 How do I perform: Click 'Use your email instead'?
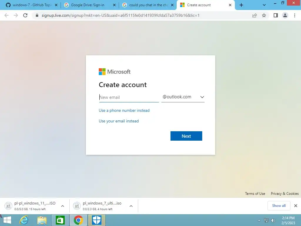pos(119,121)
